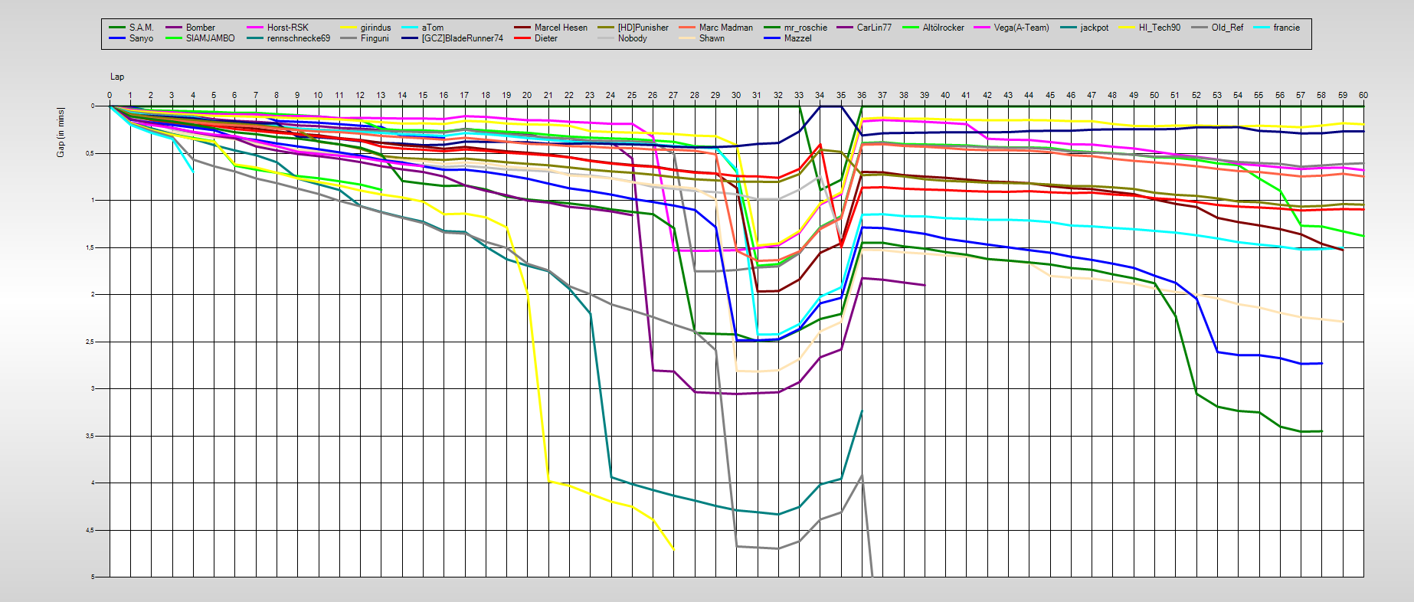Click the HI_Tech90 yellow legend swatch
This screenshot has height=602, width=1414.
coord(1128,28)
